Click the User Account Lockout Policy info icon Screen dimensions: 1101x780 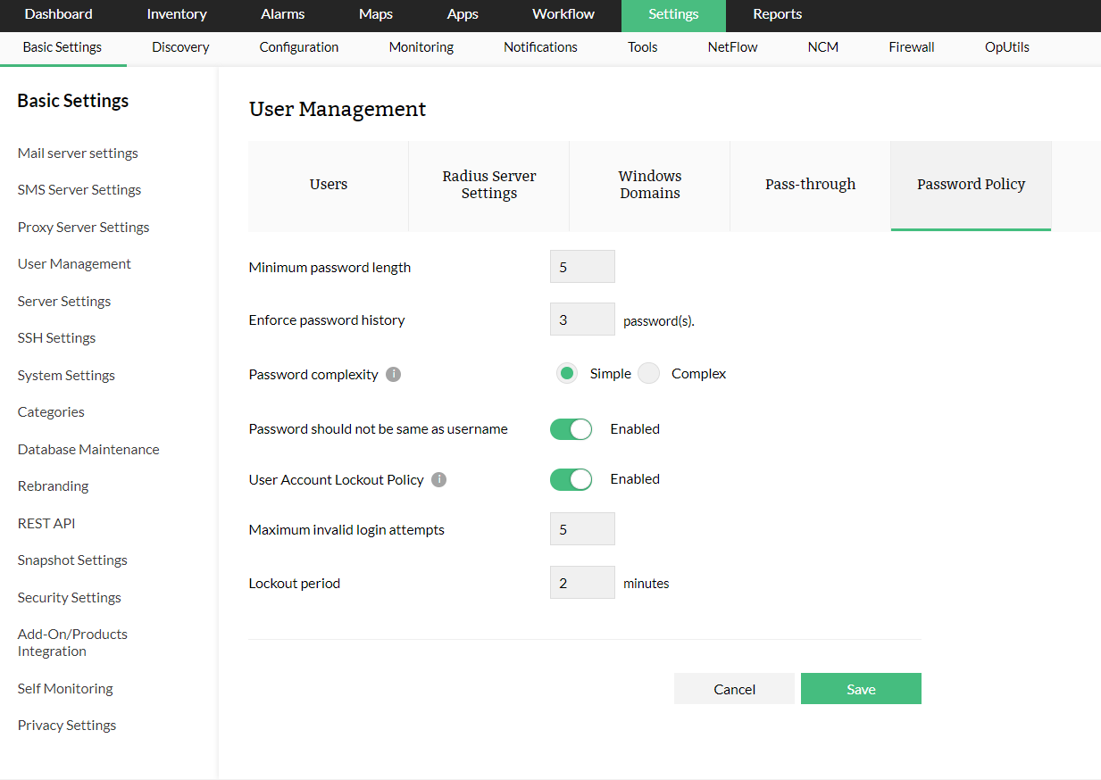coord(438,480)
